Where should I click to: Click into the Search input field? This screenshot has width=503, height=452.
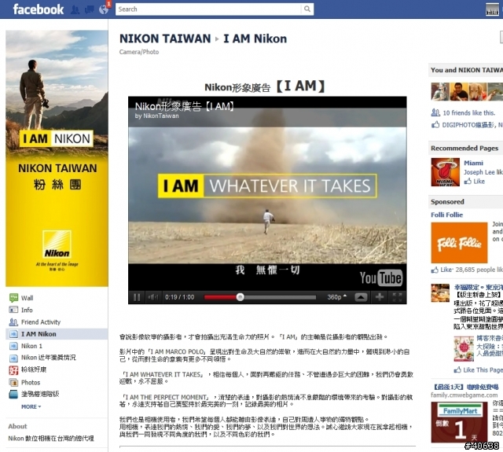[208, 9]
